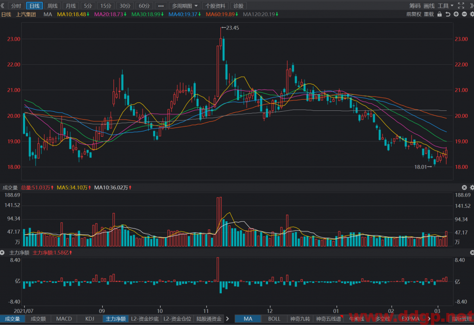474x325 pixels.
Task: Switch sub-chart to MACD
Action: point(64,319)
